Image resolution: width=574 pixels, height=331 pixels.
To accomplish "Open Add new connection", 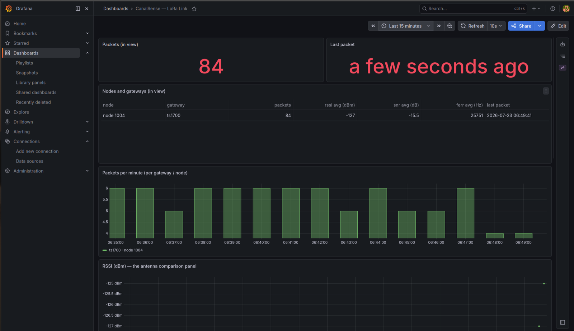I will tap(37, 152).
